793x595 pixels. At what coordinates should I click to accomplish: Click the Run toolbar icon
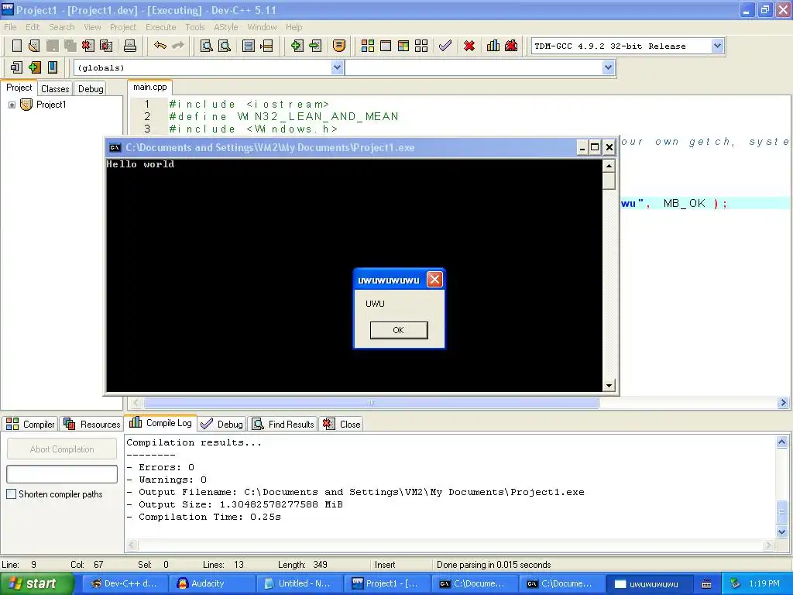(x=386, y=46)
